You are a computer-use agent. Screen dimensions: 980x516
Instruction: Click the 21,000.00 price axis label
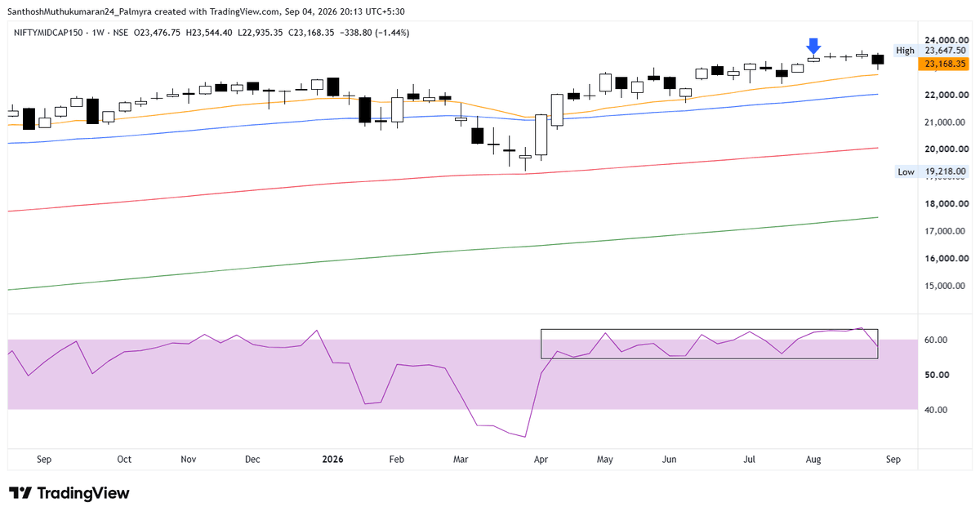point(946,122)
